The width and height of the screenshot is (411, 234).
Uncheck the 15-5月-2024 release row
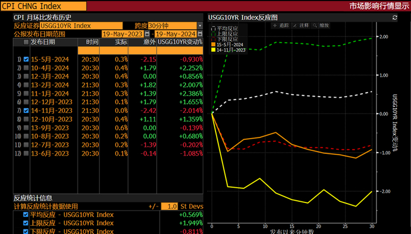(x=26, y=60)
